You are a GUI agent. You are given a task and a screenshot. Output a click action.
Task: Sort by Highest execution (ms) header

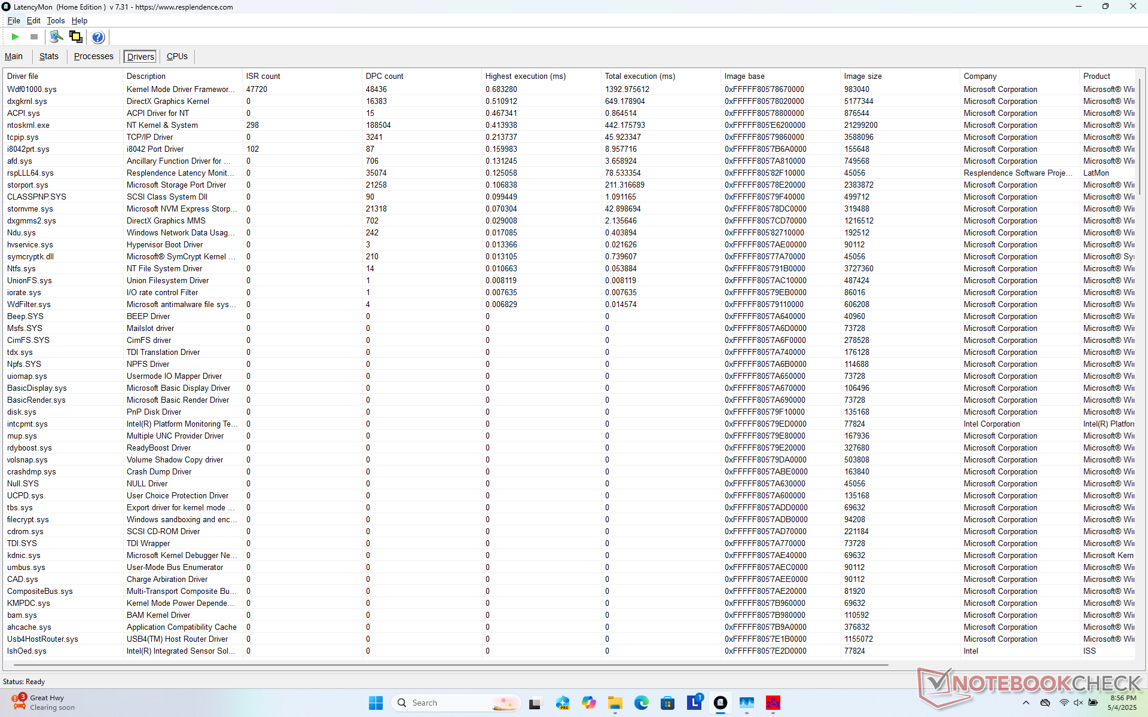[542, 76]
